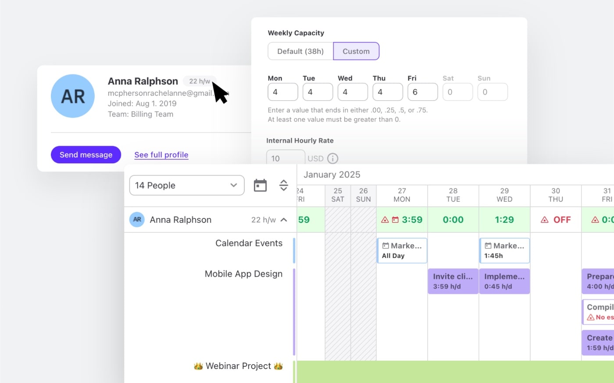Click the warning icon on Friday Jan 31 cell
Image resolution: width=614 pixels, height=383 pixels.
click(596, 219)
